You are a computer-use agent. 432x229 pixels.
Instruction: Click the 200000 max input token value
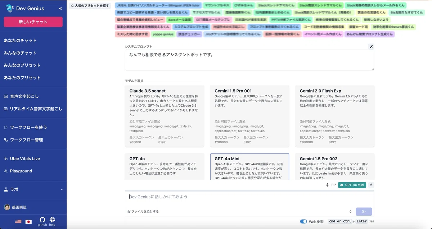135,142
